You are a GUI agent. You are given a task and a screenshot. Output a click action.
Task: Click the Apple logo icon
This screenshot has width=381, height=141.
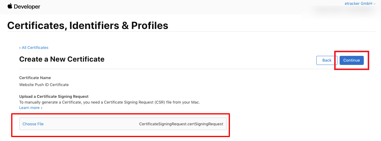point(10,6)
